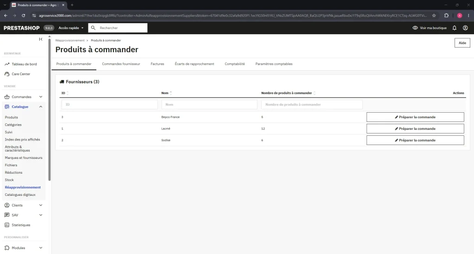Open Chrome profile avatar

pyautogui.click(x=460, y=15)
